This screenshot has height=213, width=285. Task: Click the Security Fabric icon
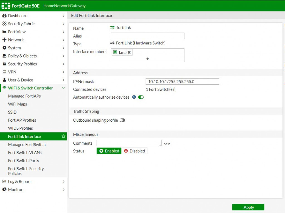(4, 24)
